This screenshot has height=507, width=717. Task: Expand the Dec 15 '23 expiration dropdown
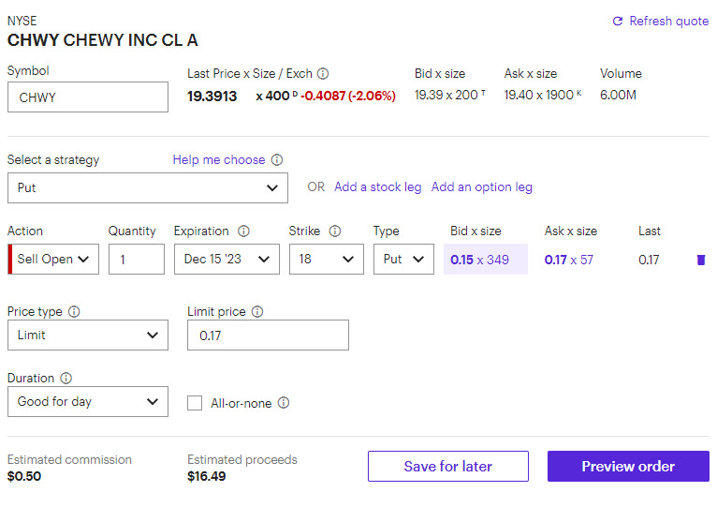[x=227, y=260]
